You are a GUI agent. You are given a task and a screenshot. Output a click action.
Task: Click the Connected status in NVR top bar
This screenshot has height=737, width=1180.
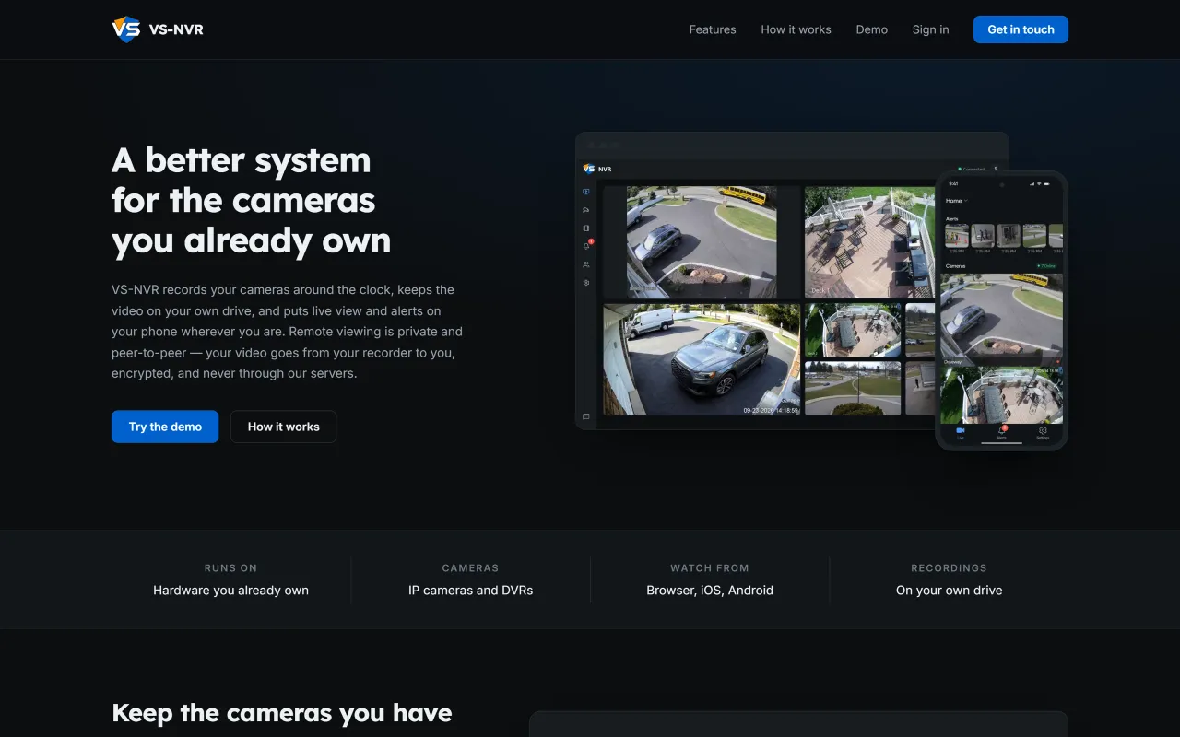tap(972, 169)
